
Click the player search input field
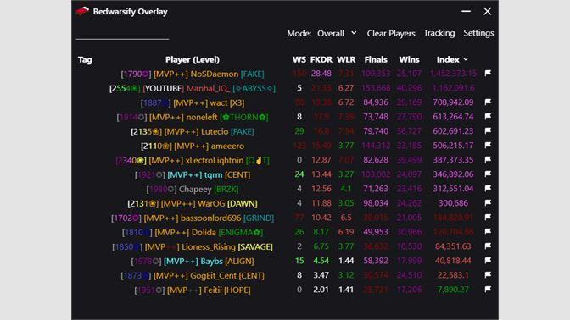point(122,33)
